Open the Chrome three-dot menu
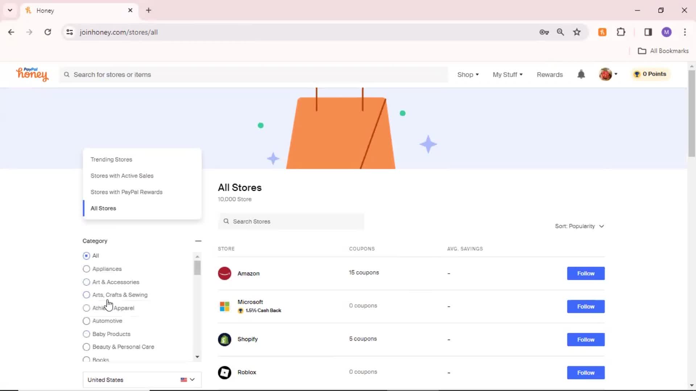Screen dimensions: 696x391 (685, 32)
